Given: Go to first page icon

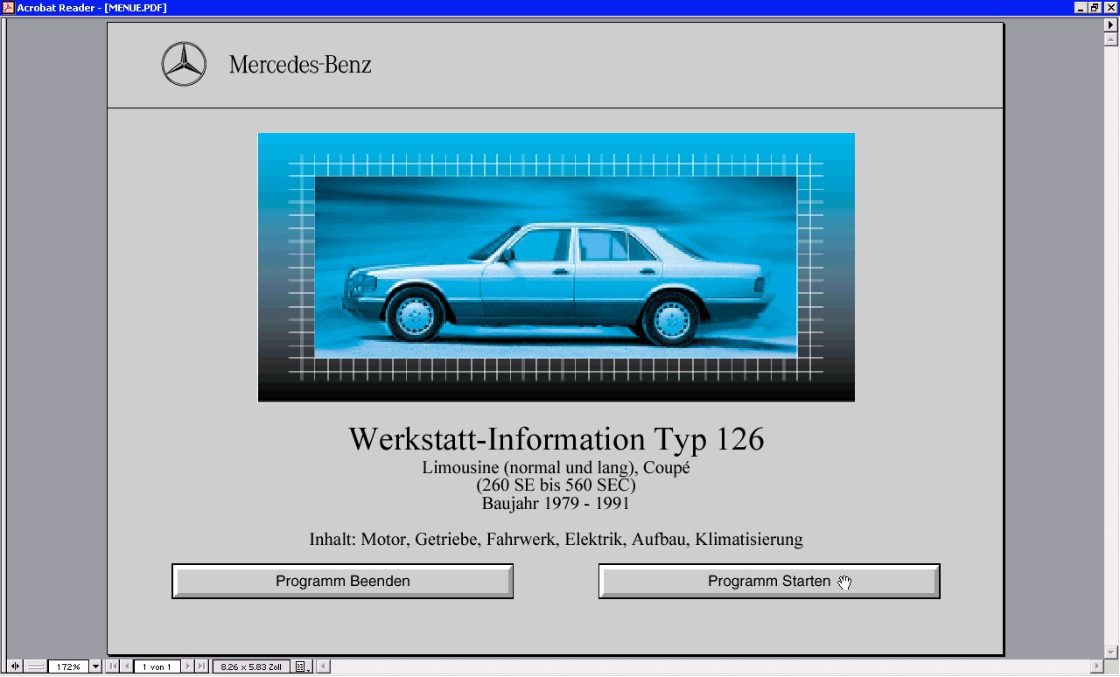Looking at the screenshot, I should click(113, 667).
